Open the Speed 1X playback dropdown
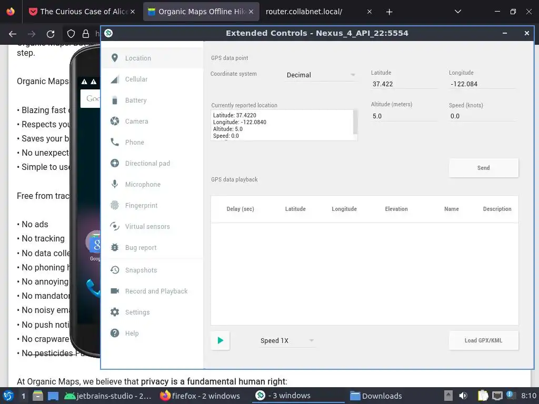The height and width of the screenshot is (404, 539). [287, 340]
